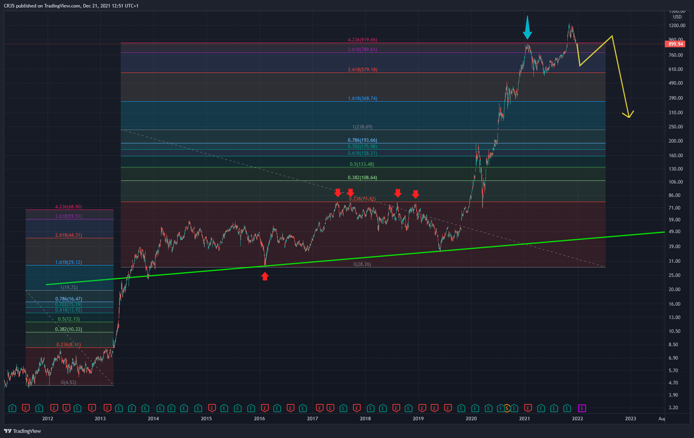Click the Fib label 4.236(68.90)

click(x=69, y=207)
